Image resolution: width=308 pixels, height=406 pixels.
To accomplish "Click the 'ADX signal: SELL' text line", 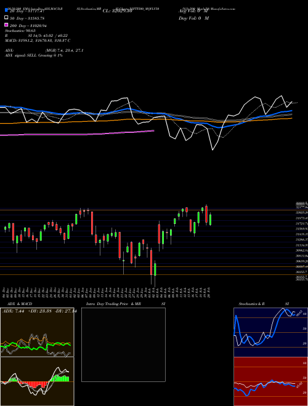I will pyautogui.click(x=34, y=55).
